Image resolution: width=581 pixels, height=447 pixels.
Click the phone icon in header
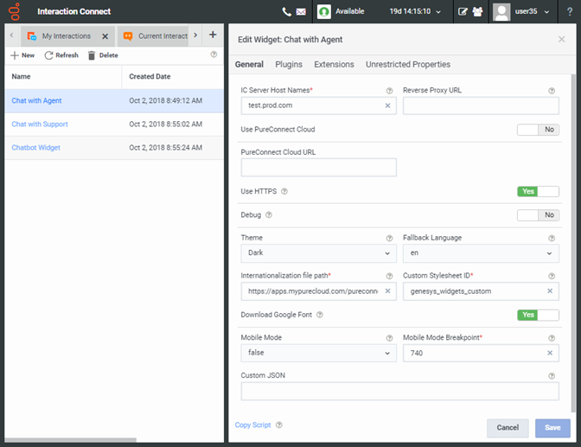tap(287, 12)
